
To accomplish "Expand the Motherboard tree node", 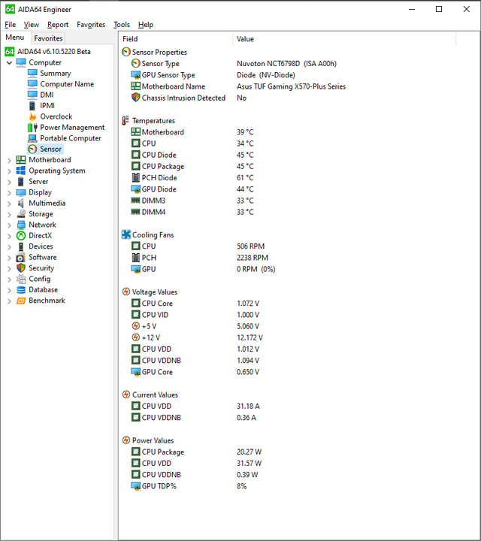I will pyautogui.click(x=9, y=160).
